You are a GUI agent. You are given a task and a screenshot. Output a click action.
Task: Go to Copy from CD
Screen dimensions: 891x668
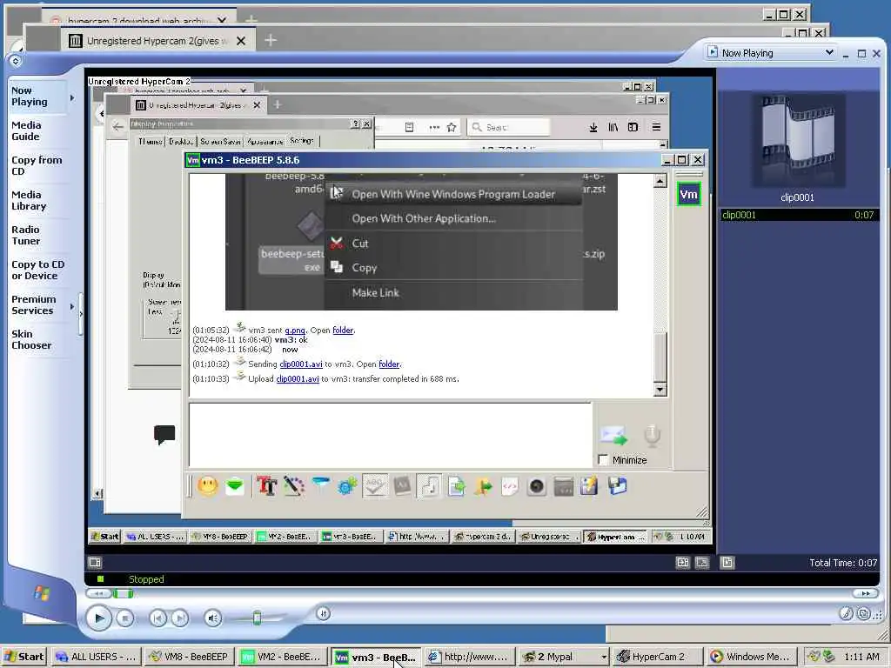[37, 165]
